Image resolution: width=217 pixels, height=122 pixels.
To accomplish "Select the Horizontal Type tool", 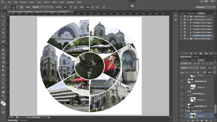I will pyautogui.click(x=3, y=79).
